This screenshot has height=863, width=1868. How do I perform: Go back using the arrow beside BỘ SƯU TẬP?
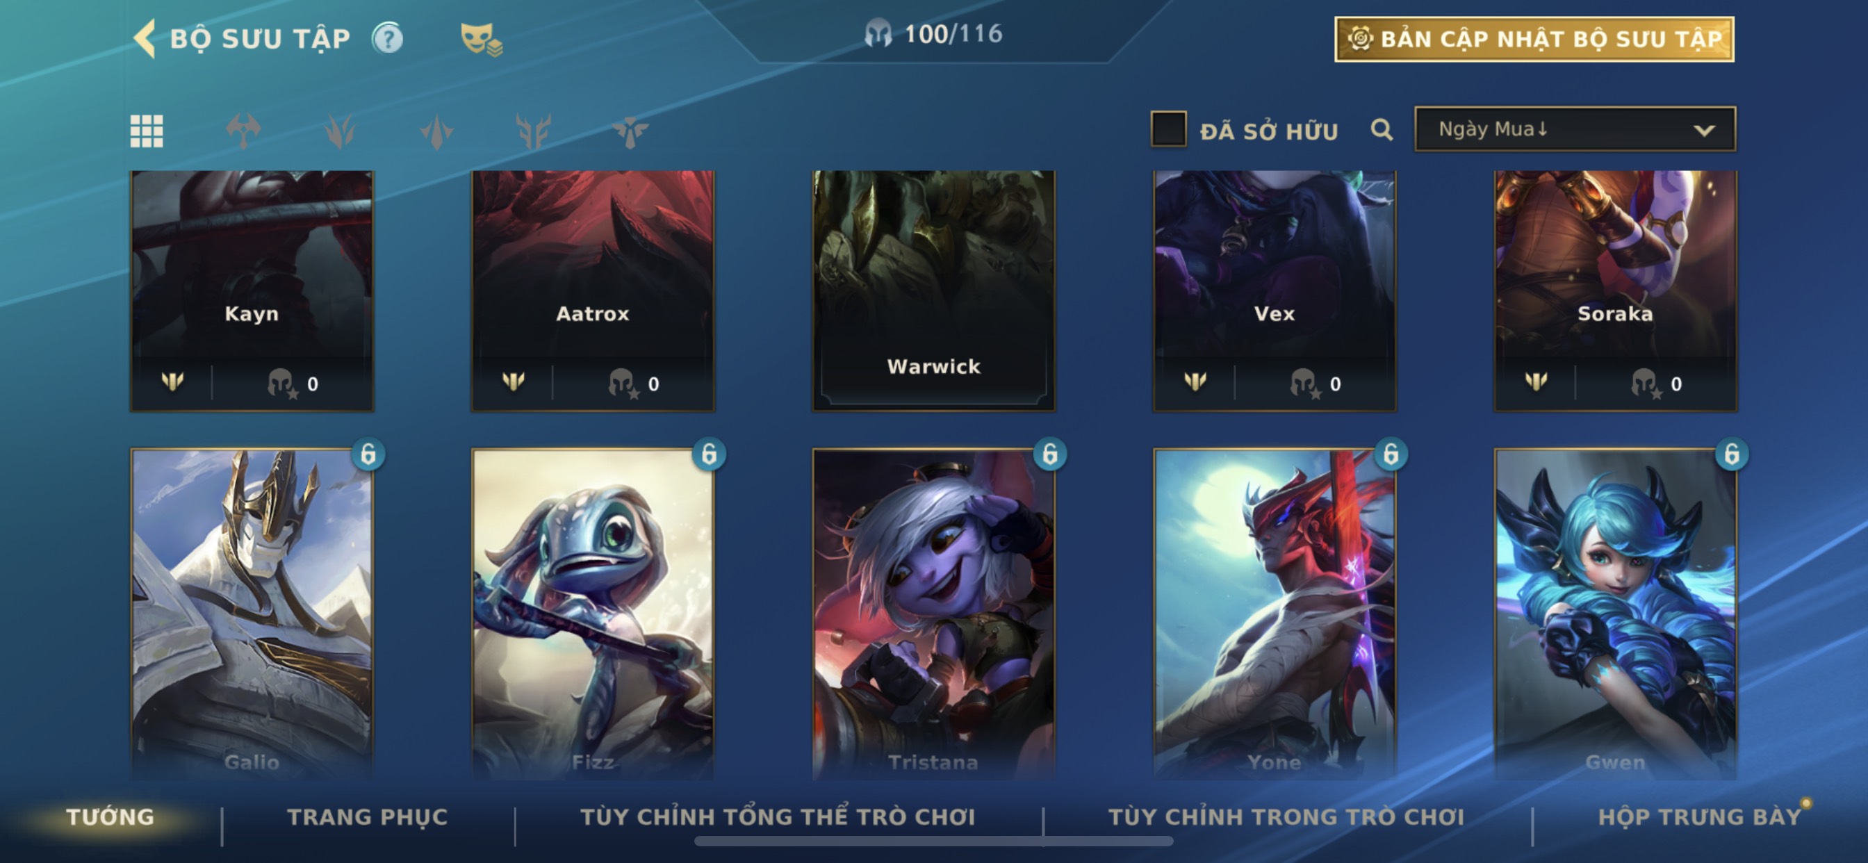tap(145, 38)
